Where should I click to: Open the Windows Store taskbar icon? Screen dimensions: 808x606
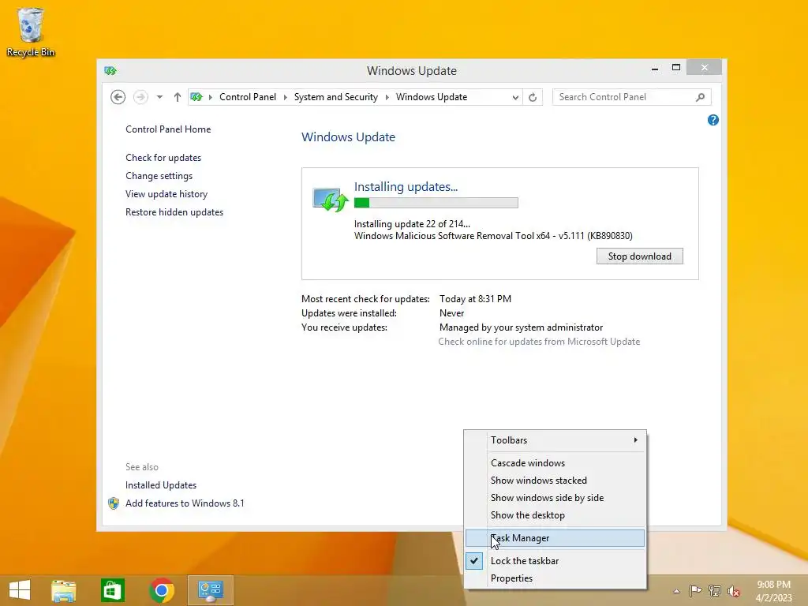point(113,590)
